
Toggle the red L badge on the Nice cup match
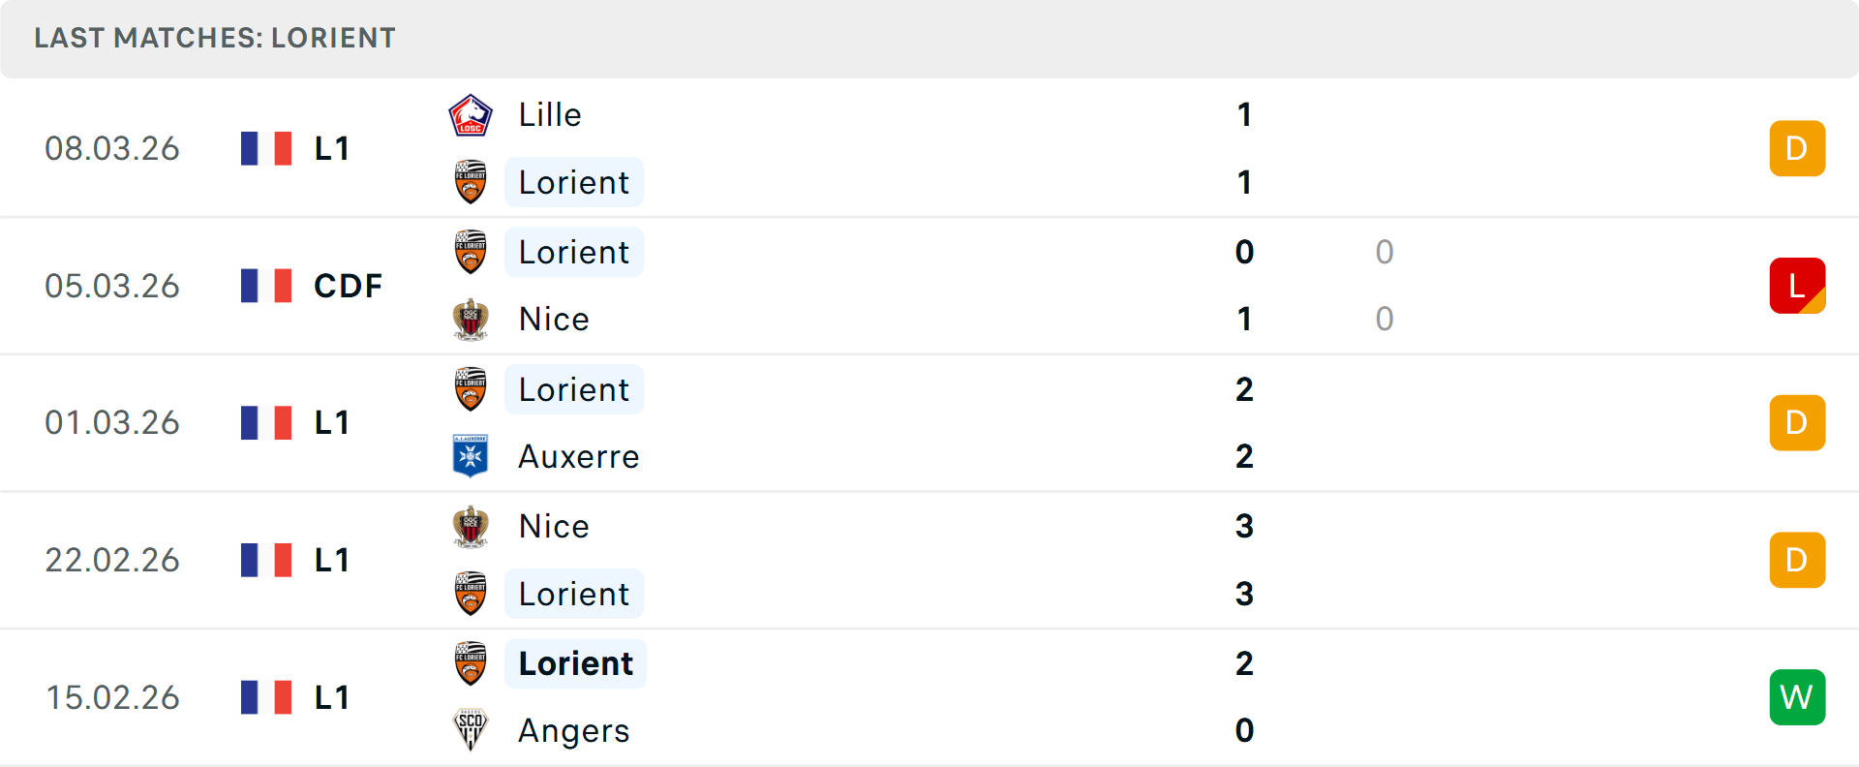tap(1797, 286)
